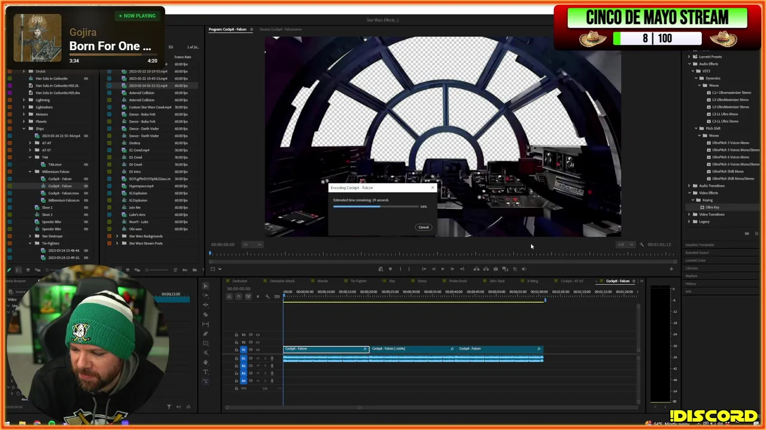Click the New Custom Bin icon in Effects panel

tap(747, 234)
